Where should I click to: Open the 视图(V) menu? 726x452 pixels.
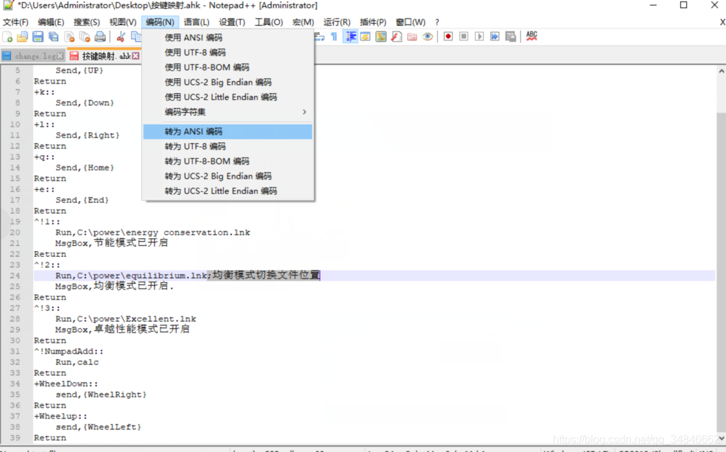122,22
